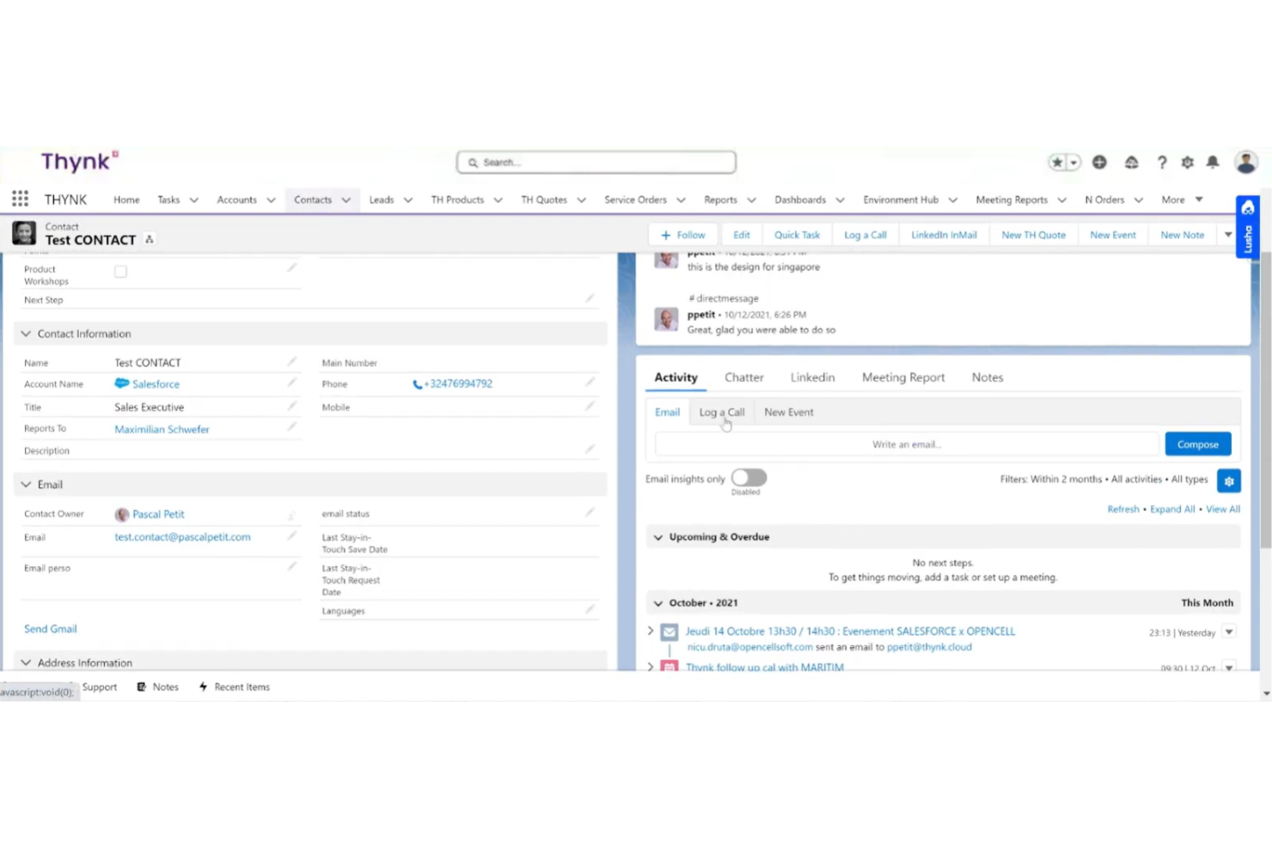Click the global actions plus icon
The height and width of the screenshot is (848, 1272).
(1099, 162)
